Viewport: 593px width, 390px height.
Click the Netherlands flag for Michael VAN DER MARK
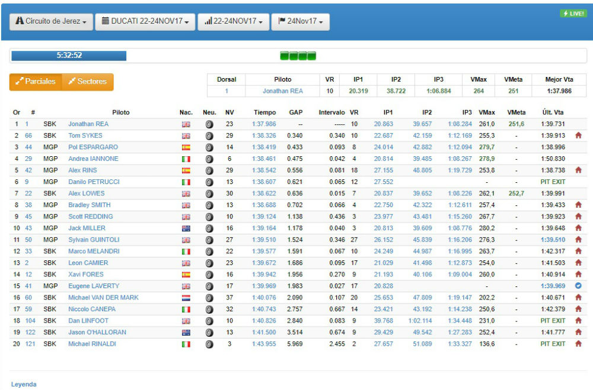(186, 298)
